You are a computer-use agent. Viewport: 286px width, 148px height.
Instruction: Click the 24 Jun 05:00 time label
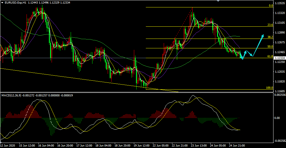[218, 145]
